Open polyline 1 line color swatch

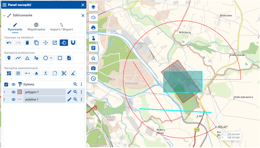tap(20, 99)
